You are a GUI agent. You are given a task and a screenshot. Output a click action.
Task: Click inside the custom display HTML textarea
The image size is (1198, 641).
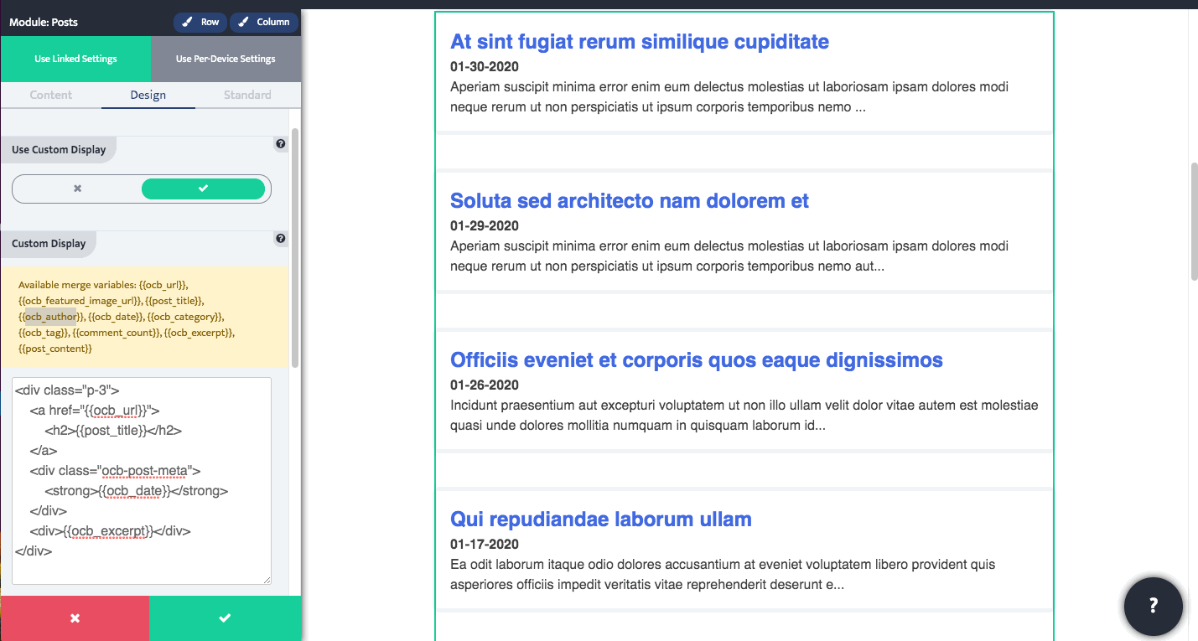pos(142,480)
